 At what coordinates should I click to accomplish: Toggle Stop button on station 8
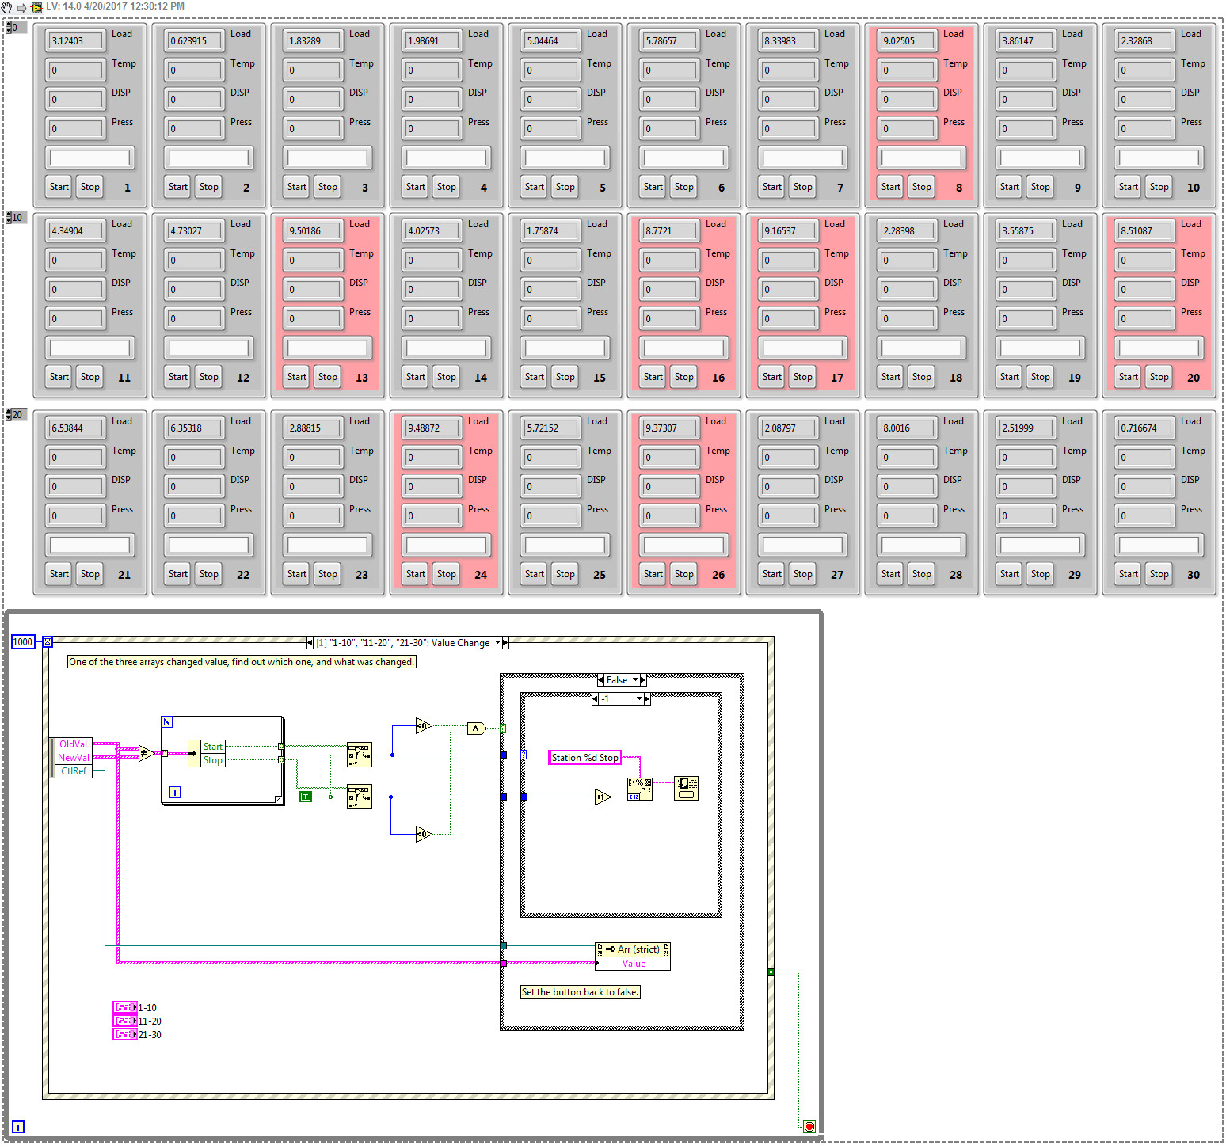click(922, 187)
